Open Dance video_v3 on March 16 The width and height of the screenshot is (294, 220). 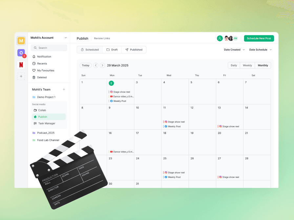tap(121, 152)
